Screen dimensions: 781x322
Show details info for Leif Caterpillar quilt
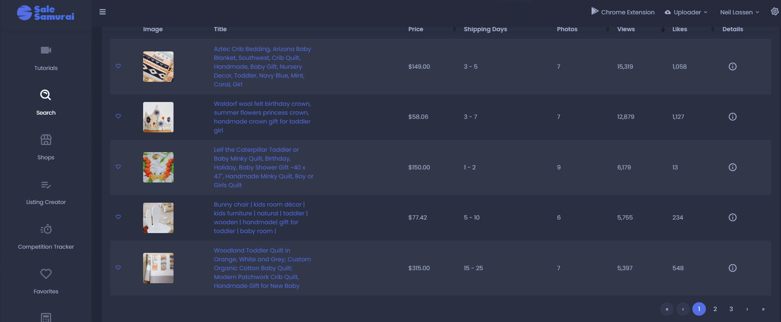[732, 167]
